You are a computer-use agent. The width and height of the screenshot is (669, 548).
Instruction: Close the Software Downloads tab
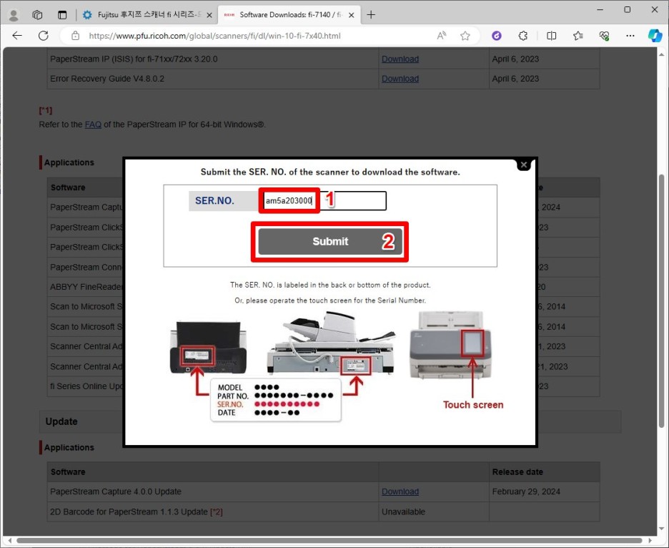tap(351, 15)
